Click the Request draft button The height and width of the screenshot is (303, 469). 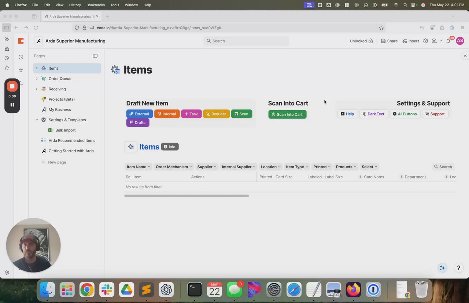[x=216, y=114]
